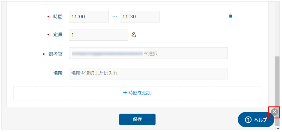
Task: Click the 名 unit text
Action: coord(134,35)
